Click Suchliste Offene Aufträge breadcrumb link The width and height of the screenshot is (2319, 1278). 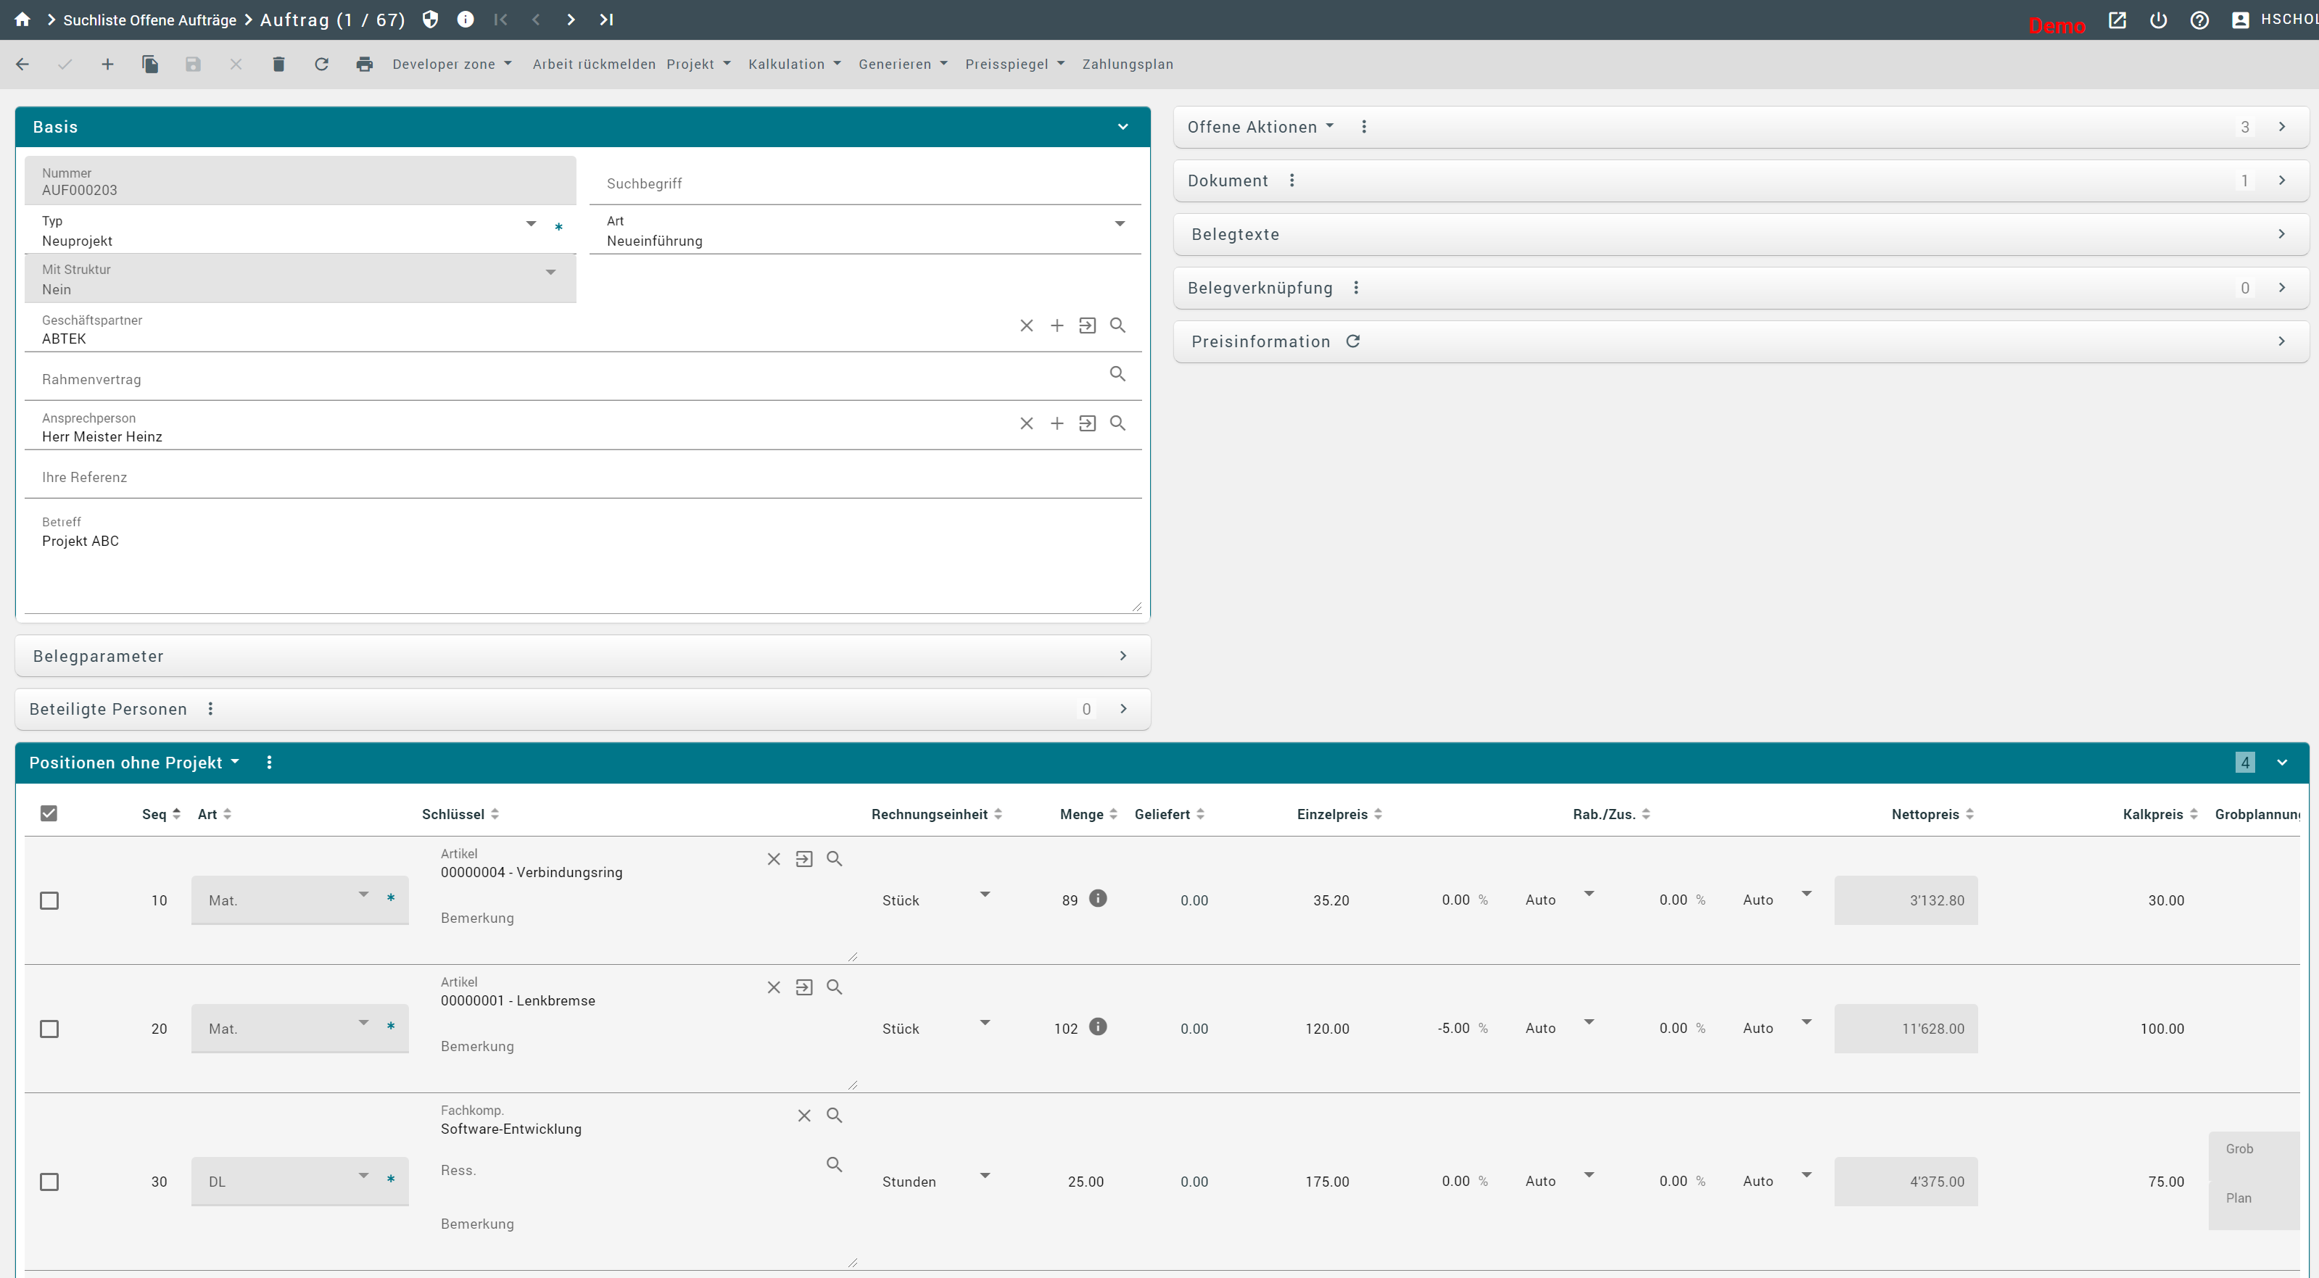[149, 20]
